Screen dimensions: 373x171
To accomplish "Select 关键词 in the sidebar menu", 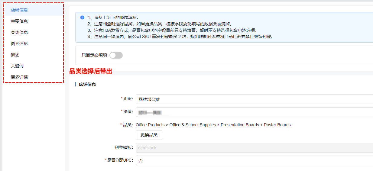I will (x=17, y=66).
